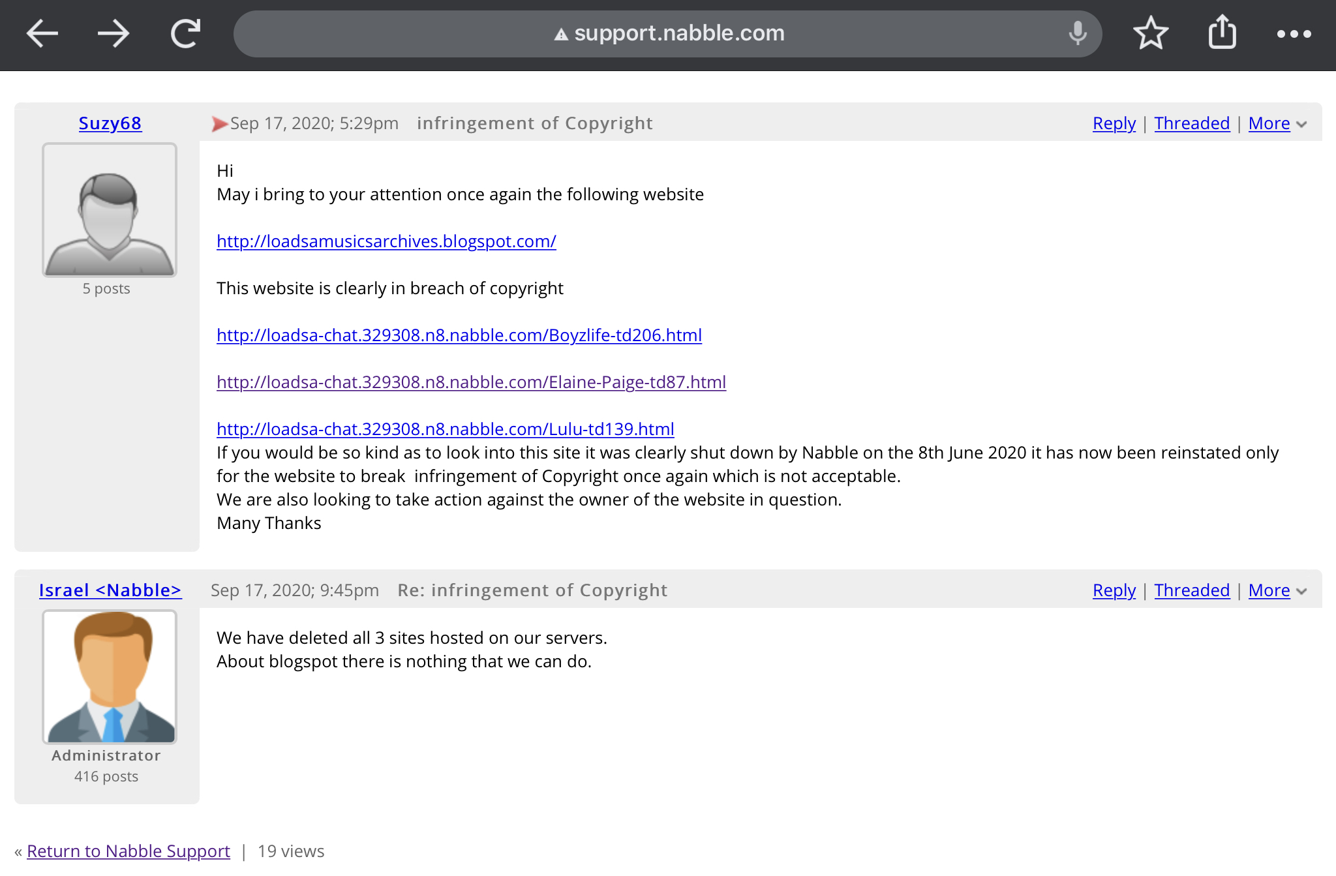Open the three-dot browser menu

point(1294,34)
